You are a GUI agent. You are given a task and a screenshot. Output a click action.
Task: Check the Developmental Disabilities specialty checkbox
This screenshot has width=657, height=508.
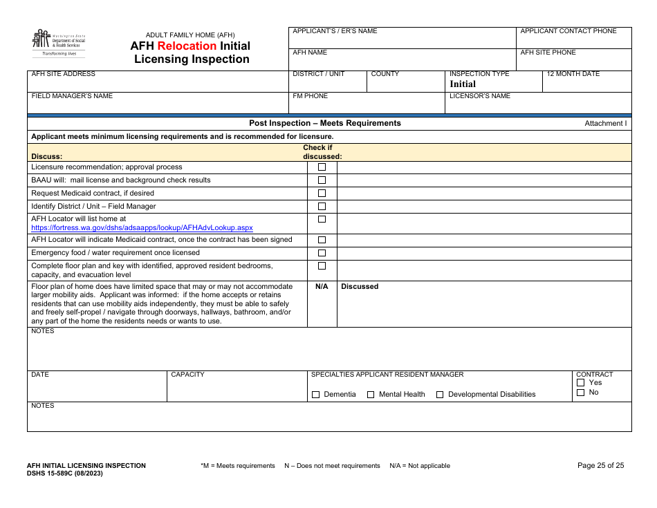(x=440, y=394)
